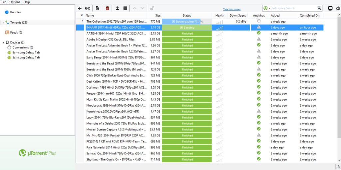Click the 12.8 GB size cell
341x170 pixels.
155,69
